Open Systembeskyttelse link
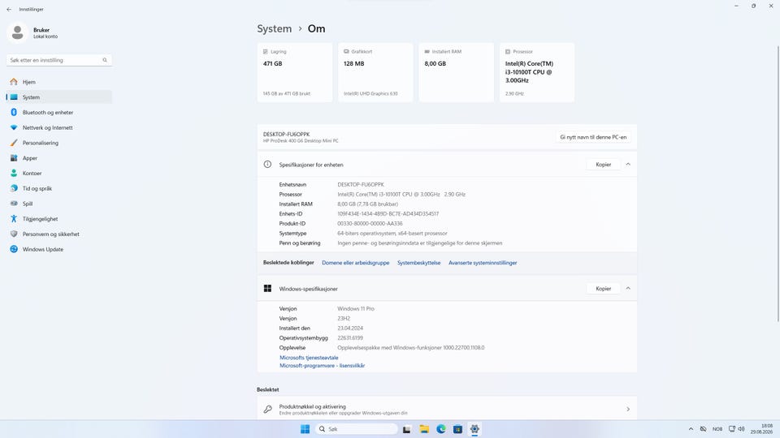Viewport: 780px width, 438px height. pyautogui.click(x=419, y=263)
